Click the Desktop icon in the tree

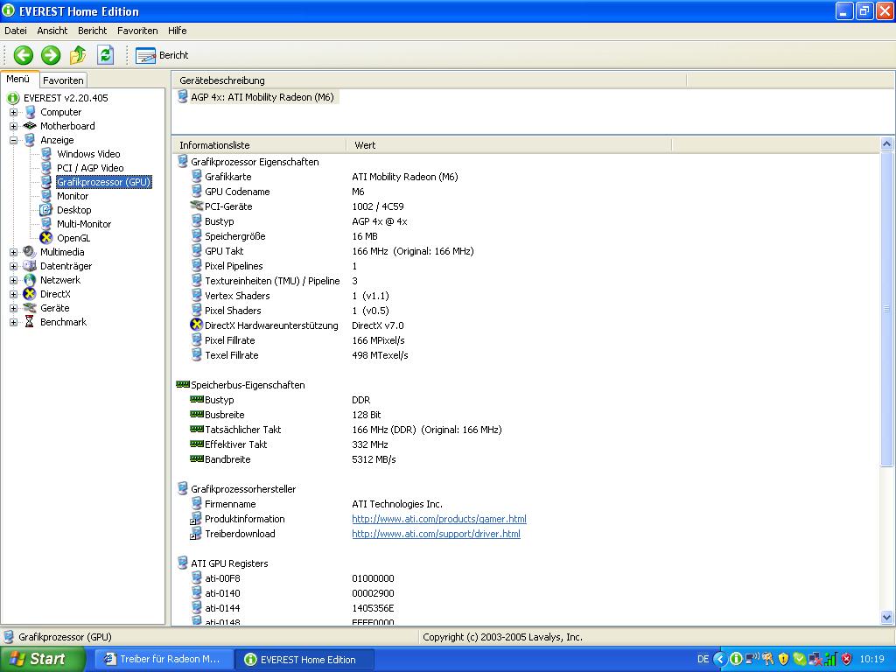[45, 210]
